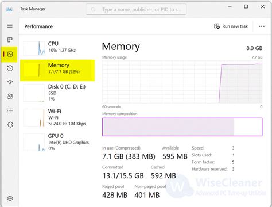Select the Memory performance item
Screen dimensions: 272x207
coord(57,70)
